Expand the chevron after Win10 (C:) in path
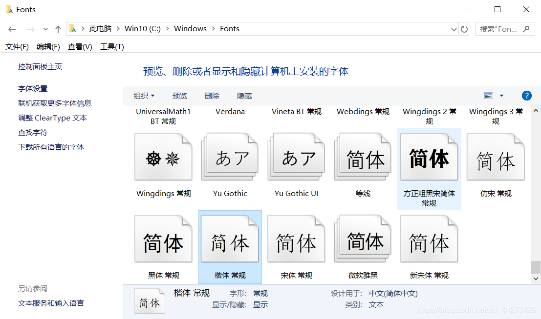The height and width of the screenshot is (319, 541). pos(167,29)
